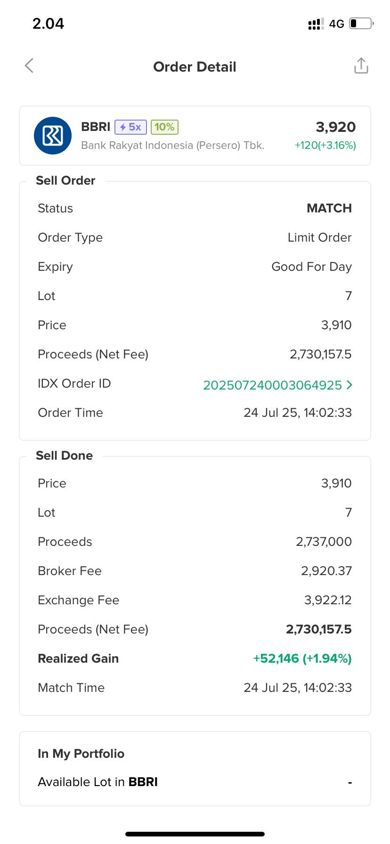Open the BBRI stock card
This screenshot has height=844, width=390.
click(x=195, y=136)
